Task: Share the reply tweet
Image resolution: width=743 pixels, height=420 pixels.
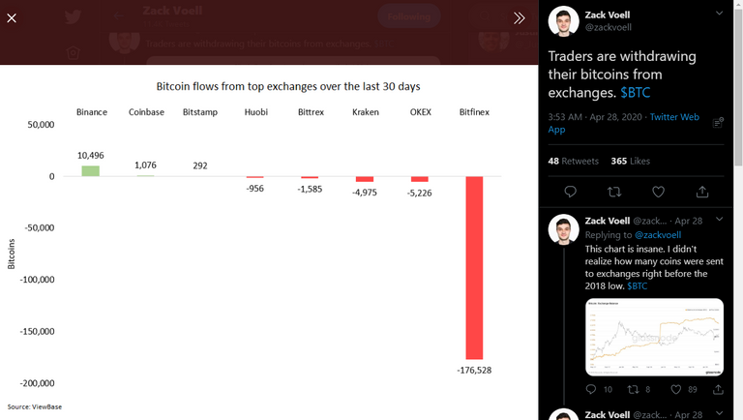Action: point(719,389)
